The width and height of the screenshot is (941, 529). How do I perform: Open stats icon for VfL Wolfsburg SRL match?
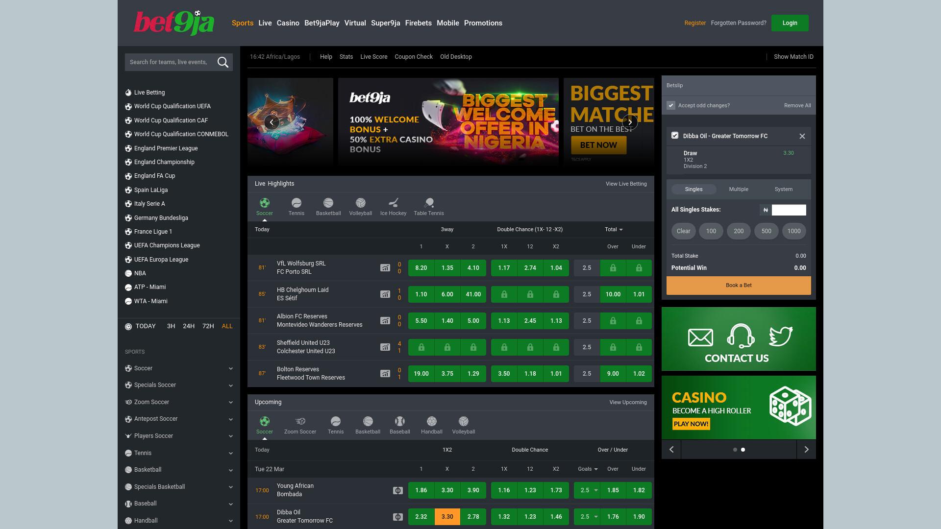pyautogui.click(x=385, y=268)
